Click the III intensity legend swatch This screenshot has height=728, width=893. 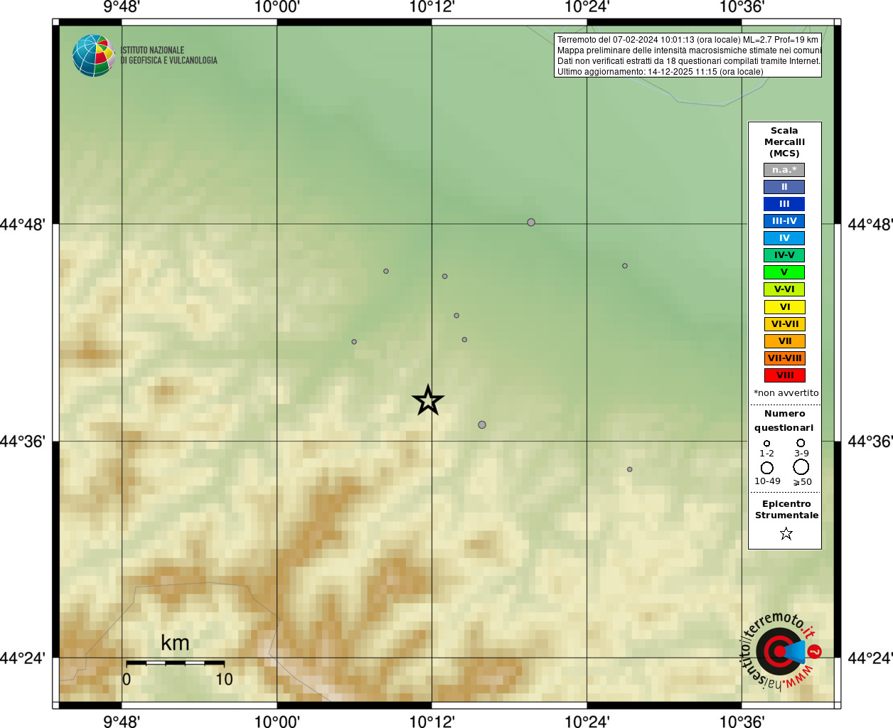[x=784, y=204]
